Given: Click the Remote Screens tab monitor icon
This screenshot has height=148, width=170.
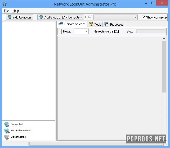Looking at the screenshot, I should (x=61, y=24).
